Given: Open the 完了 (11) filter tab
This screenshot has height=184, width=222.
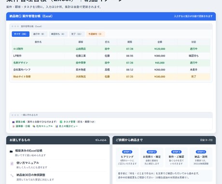Looking at the screenshot, I should pos(76,34).
